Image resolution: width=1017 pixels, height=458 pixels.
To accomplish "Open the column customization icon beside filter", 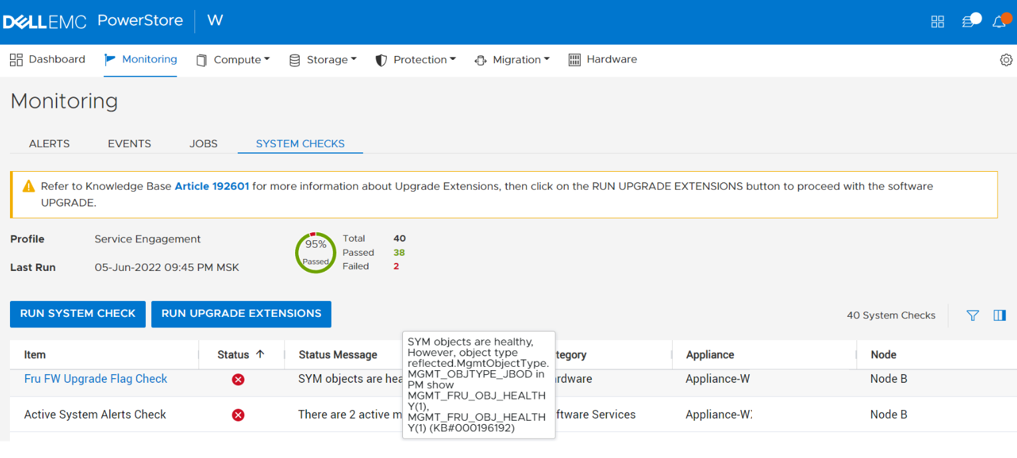I will [1000, 315].
